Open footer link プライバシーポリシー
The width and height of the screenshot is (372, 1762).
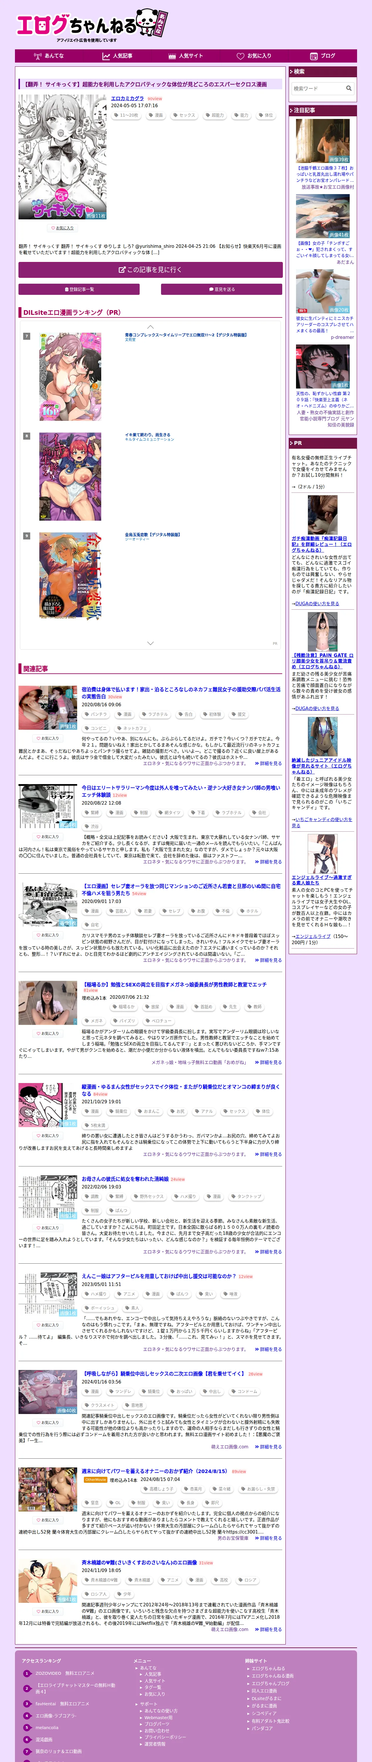(x=165, y=1737)
